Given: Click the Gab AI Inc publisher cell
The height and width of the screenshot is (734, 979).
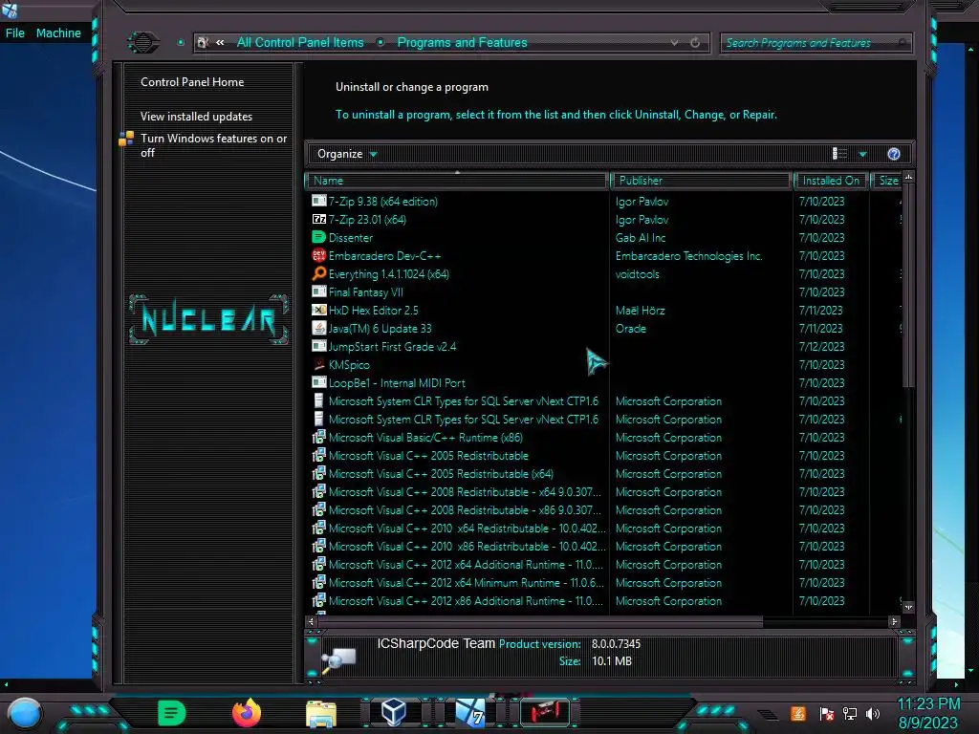Looking at the screenshot, I should pyautogui.click(x=640, y=238).
